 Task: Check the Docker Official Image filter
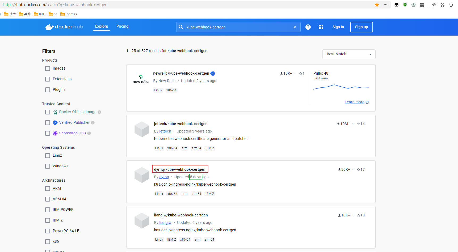coord(48,112)
